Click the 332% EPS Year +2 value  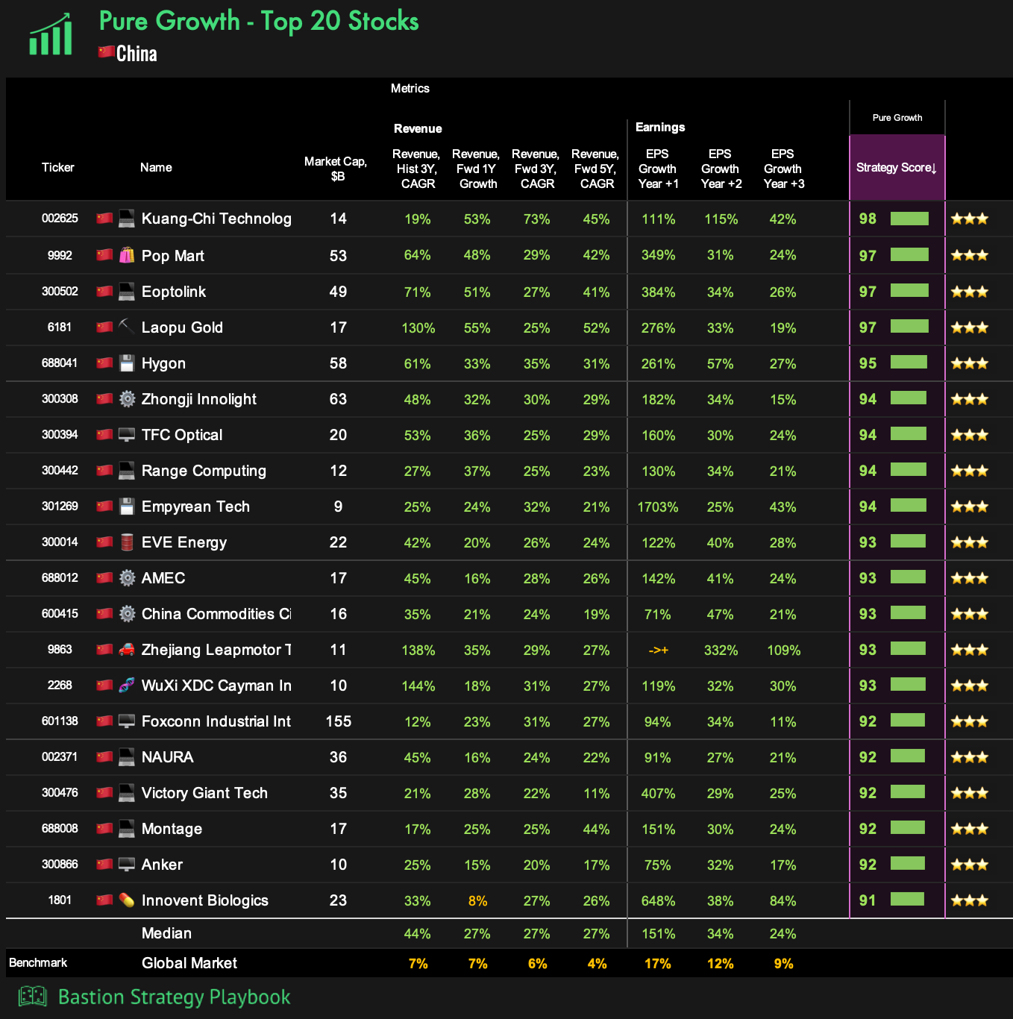[721, 650]
